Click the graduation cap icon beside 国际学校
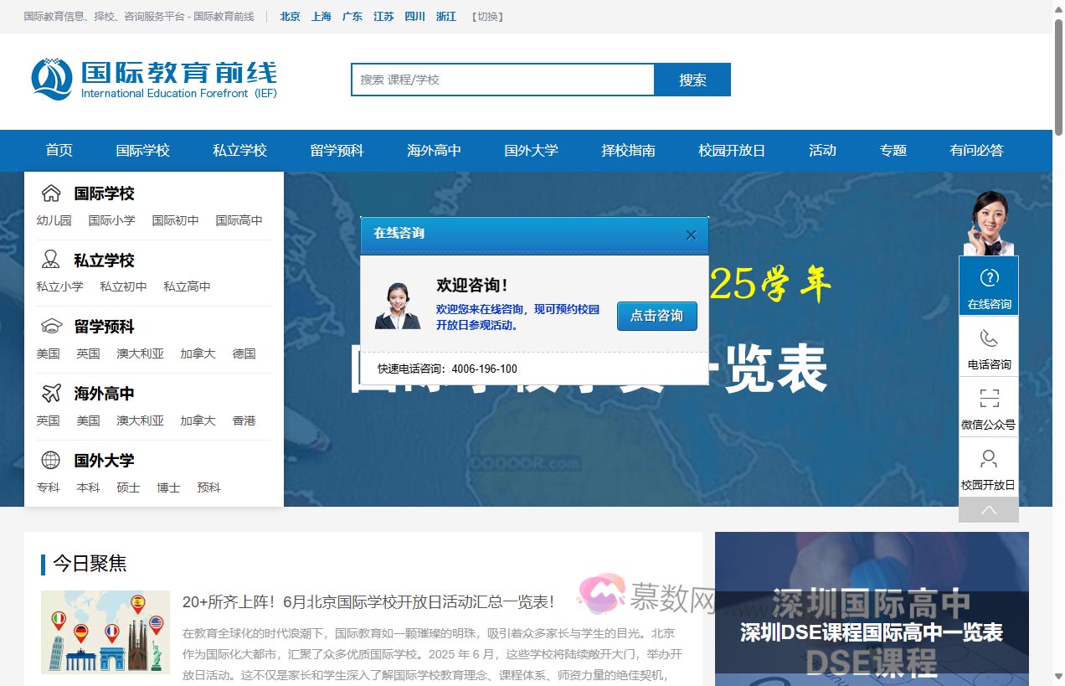 coord(50,193)
